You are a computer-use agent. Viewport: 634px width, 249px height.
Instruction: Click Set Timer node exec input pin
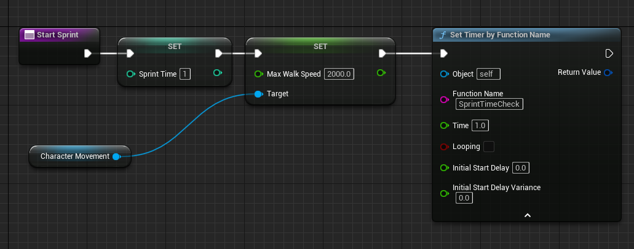[443, 53]
